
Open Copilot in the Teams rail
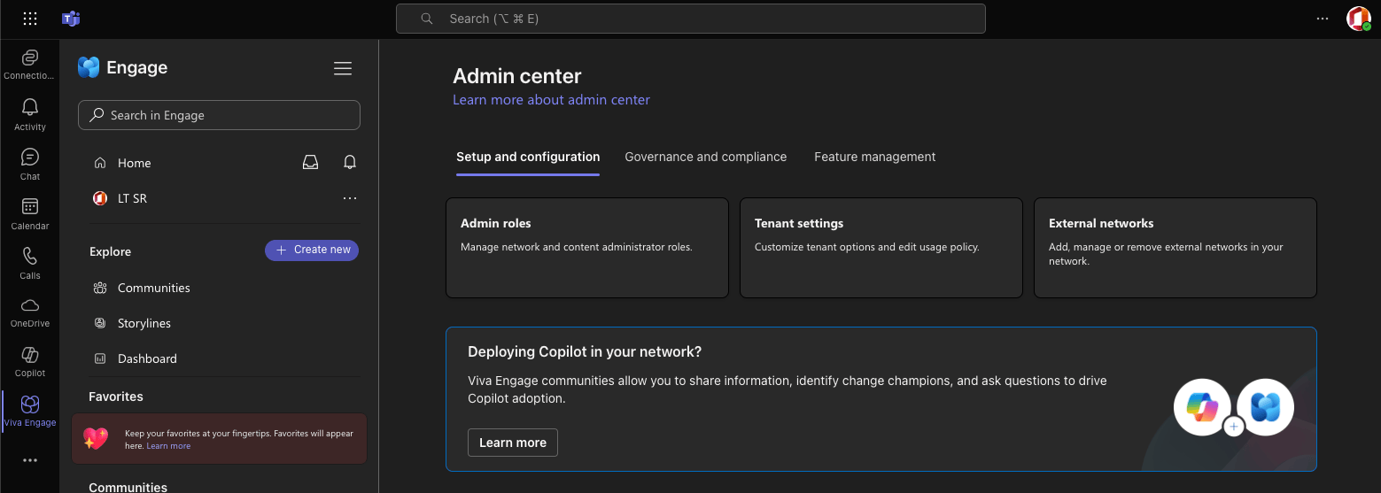pos(29,362)
